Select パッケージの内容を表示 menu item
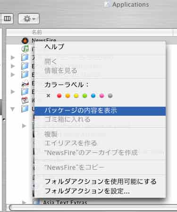 100,111
